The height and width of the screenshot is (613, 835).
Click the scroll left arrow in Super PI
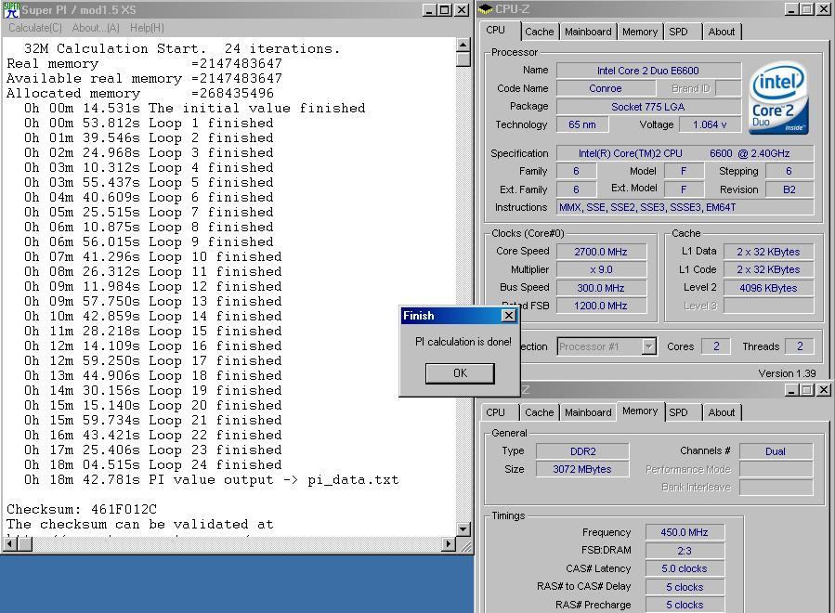click(x=9, y=543)
